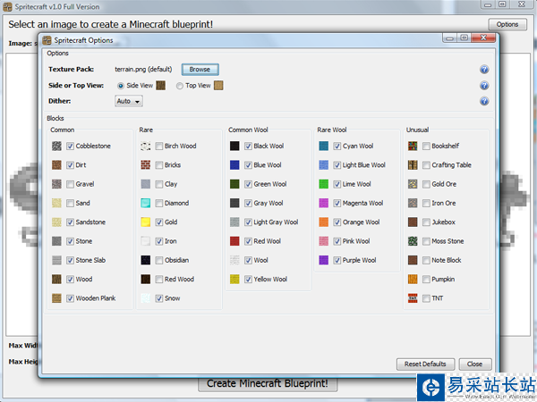Open help for Side or Top View
Screen dimensions: 537x402
coord(484,86)
